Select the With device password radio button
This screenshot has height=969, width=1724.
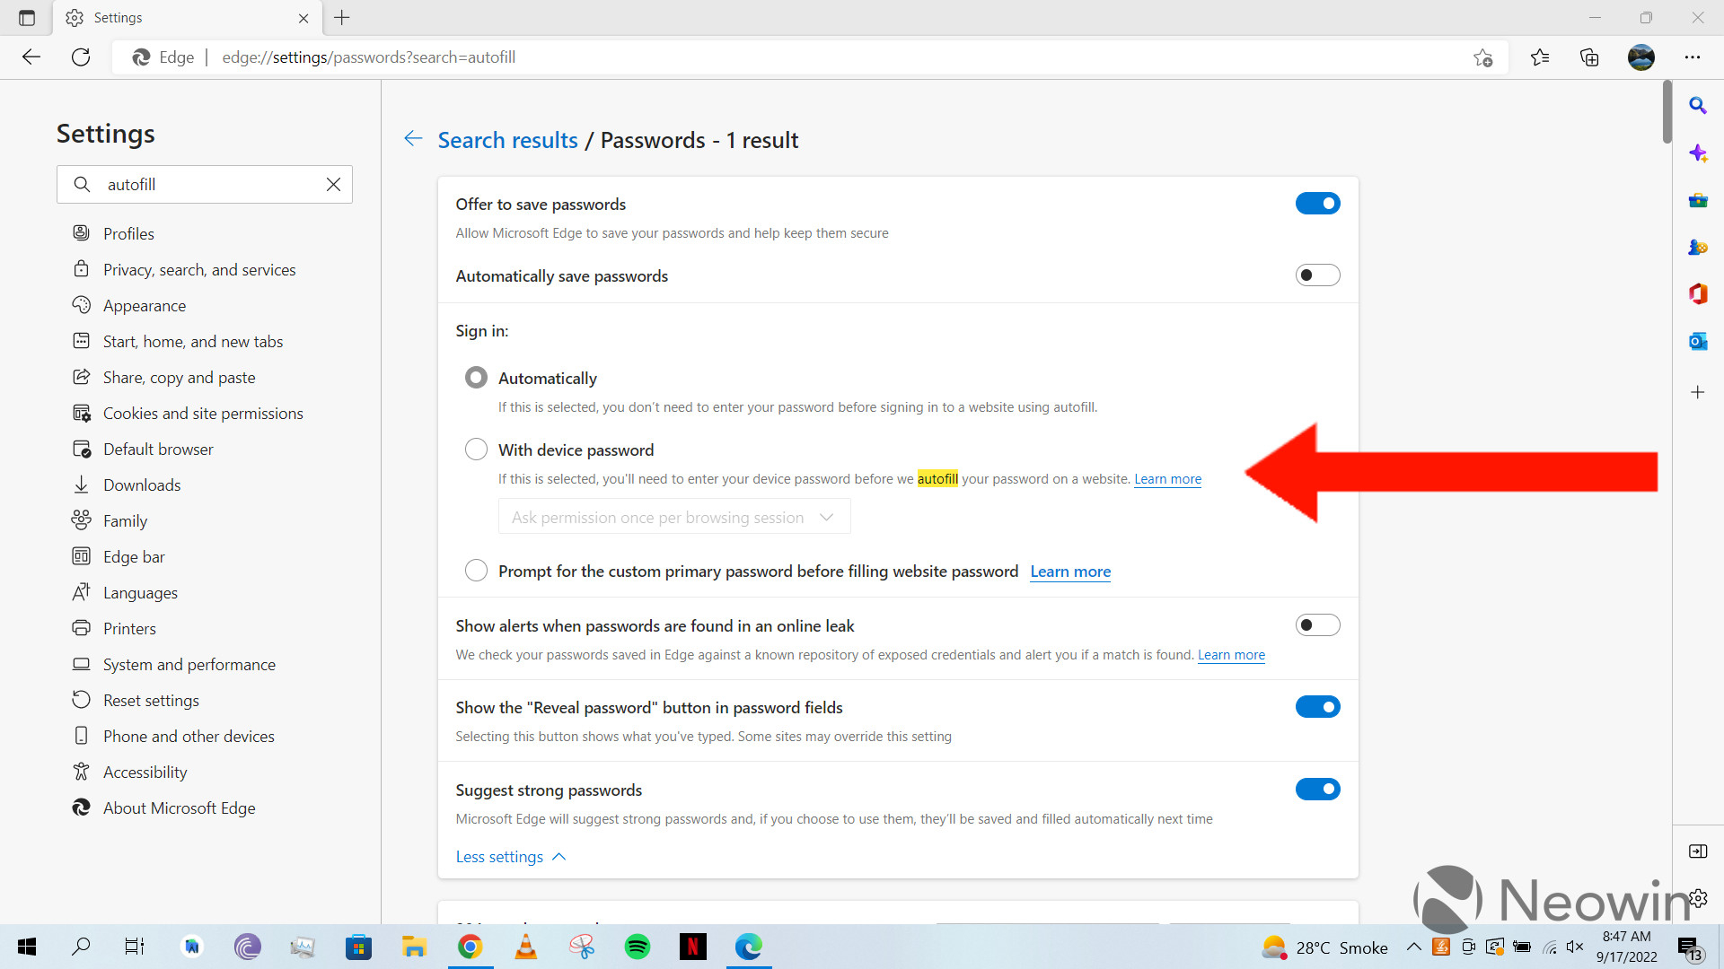(x=475, y=450)
